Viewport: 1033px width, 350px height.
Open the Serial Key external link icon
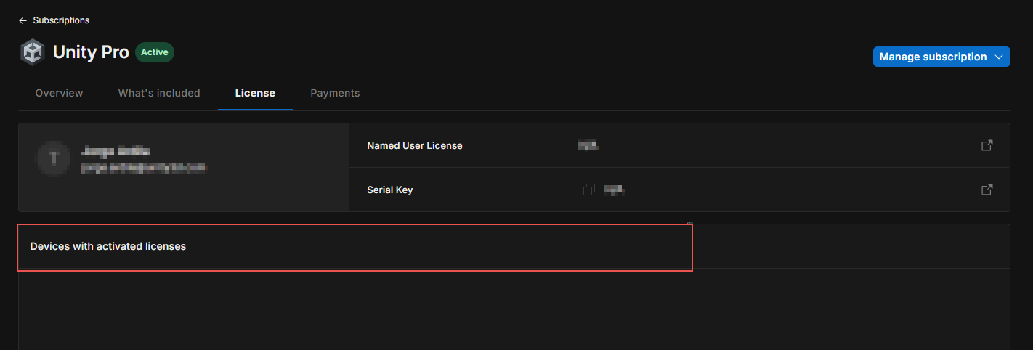[x=987, y=190]
